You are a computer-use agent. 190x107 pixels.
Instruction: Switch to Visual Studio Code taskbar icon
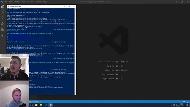(46, 105)
